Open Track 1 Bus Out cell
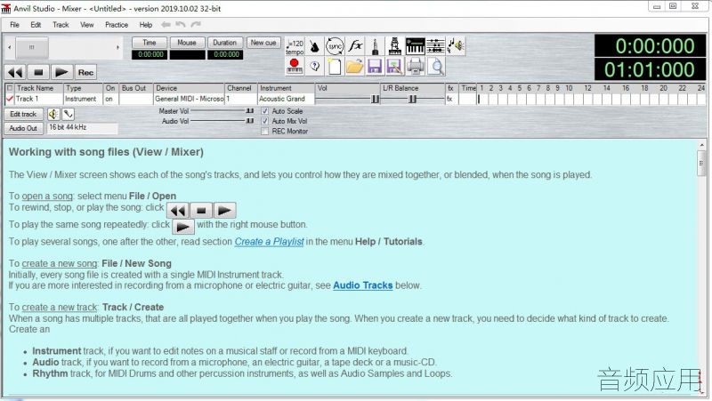This screenshot has width=712, height=401. tap(136, 99)
